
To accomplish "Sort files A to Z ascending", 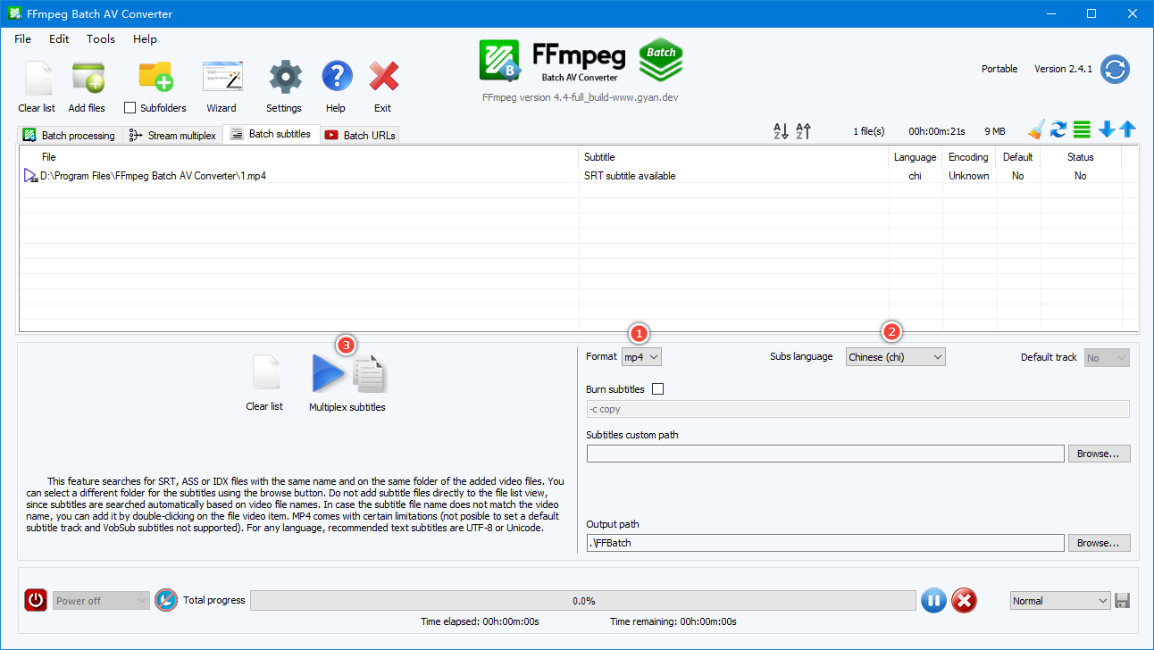I will coord(781,131).
